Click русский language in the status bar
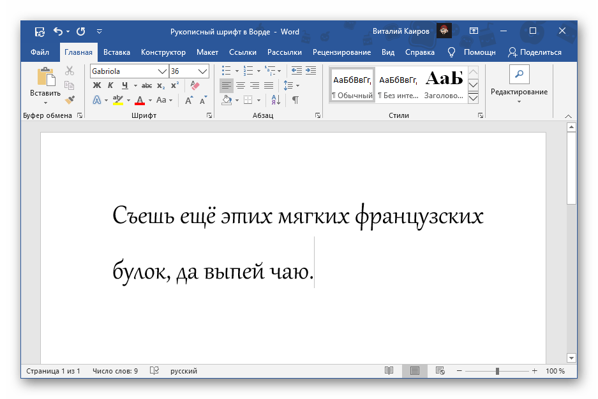This screenshot has width=598, height=399. pos(183,371)
